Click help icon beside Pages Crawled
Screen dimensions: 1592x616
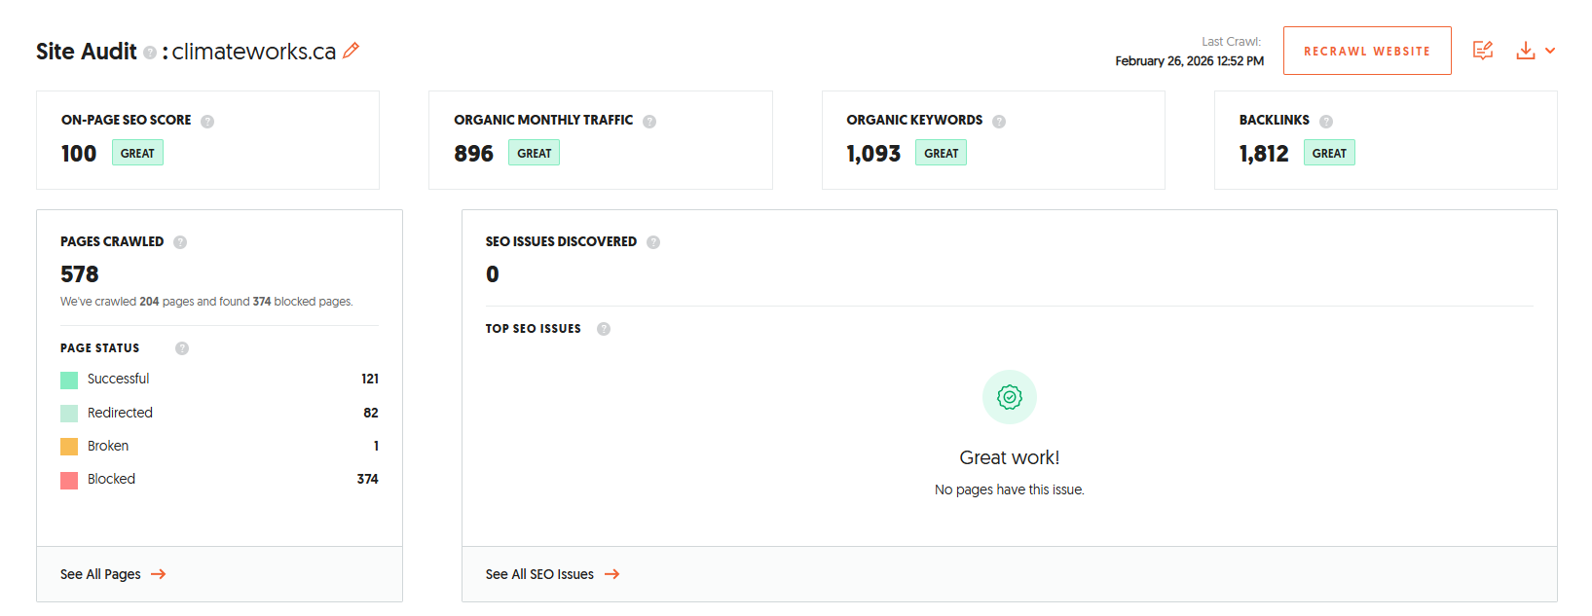pos(180,242)
